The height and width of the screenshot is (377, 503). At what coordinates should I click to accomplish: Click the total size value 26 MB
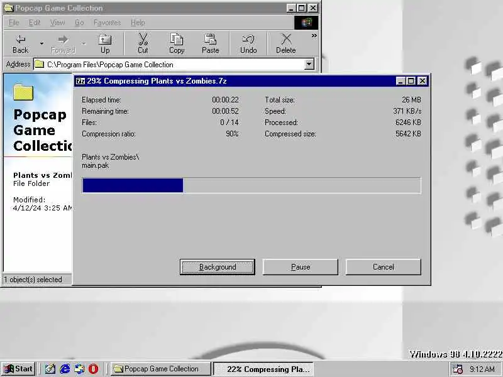411,100
